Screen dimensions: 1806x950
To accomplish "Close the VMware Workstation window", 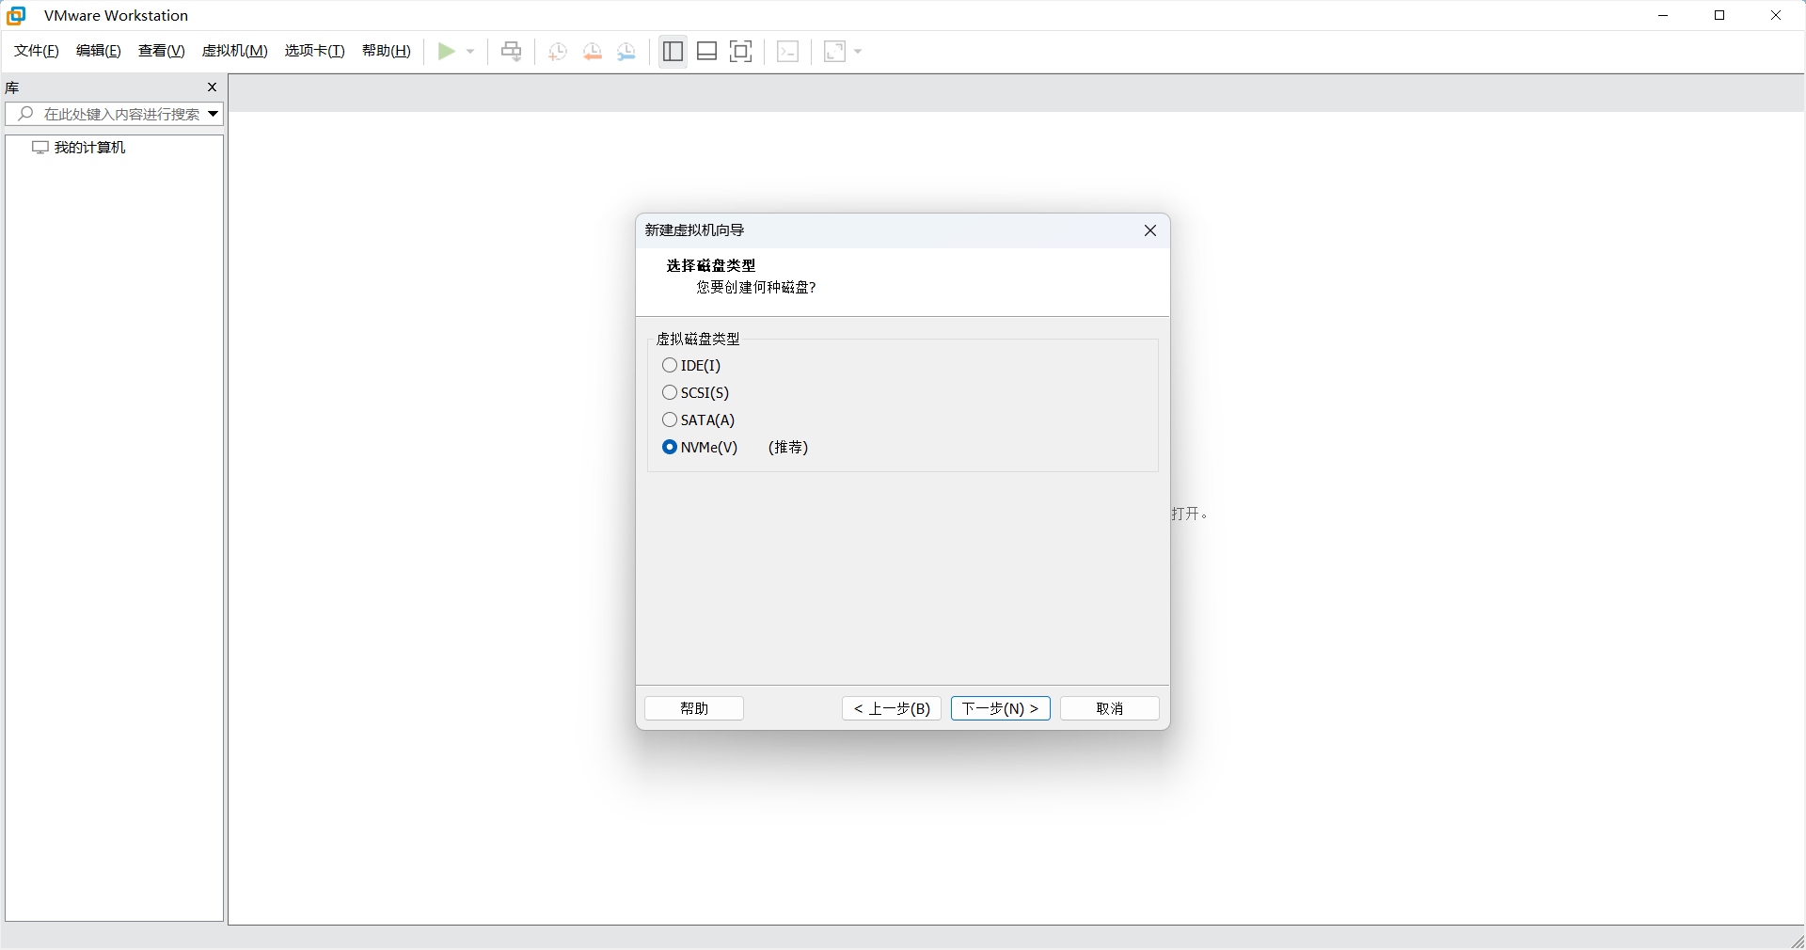I will (x=1776, y=15).
